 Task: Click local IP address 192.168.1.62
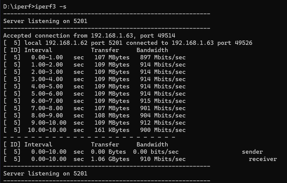66,43
